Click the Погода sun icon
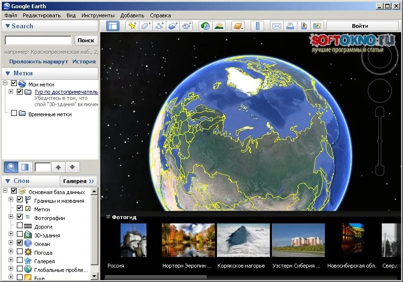 point(28,252)
